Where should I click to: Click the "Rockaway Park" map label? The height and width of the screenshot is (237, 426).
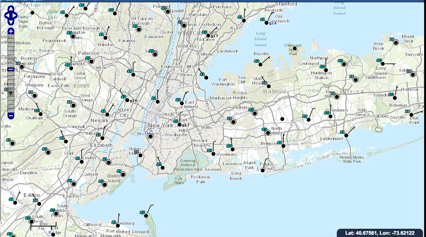pyautogui.click(x=201, y=179)
